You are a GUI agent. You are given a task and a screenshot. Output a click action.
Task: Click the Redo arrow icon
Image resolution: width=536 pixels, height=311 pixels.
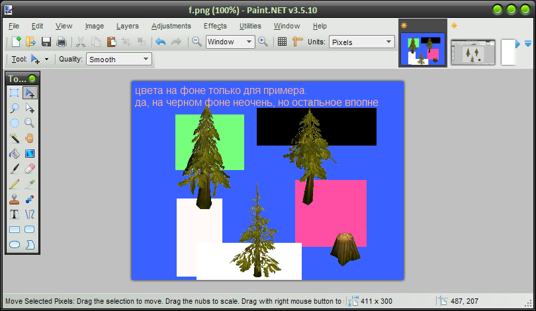176,42
